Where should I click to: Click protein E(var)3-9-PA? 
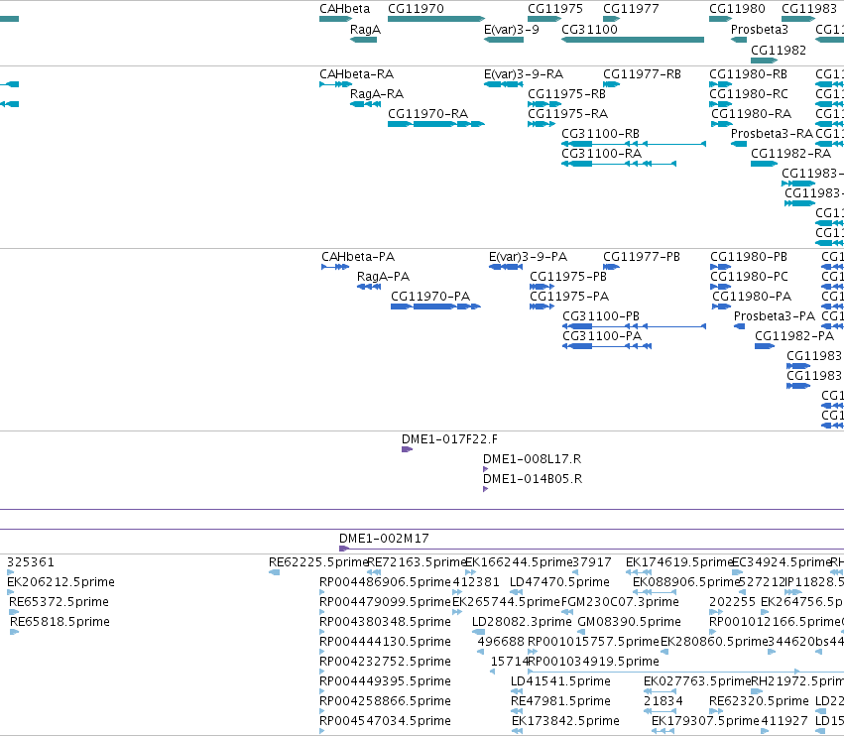pyautogui.click(x=506, y=267)
